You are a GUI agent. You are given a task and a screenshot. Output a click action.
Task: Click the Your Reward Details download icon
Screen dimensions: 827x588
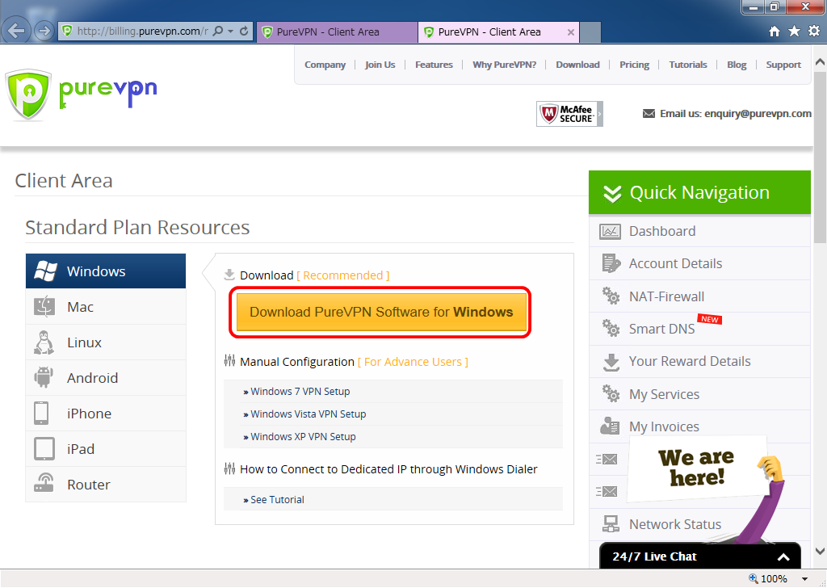pos(611,362)
